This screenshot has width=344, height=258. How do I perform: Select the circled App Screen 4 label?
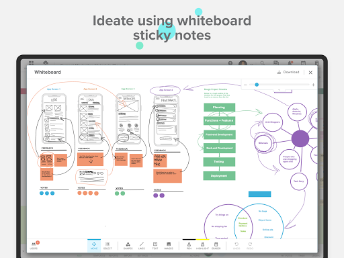click(x=165, y=90)
